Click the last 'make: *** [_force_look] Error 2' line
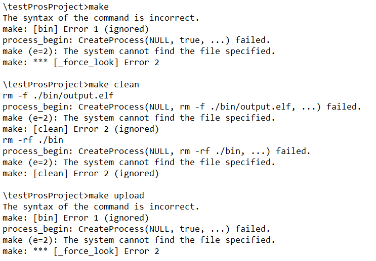The width and height of the screenshot is (376, 261). 81,251
